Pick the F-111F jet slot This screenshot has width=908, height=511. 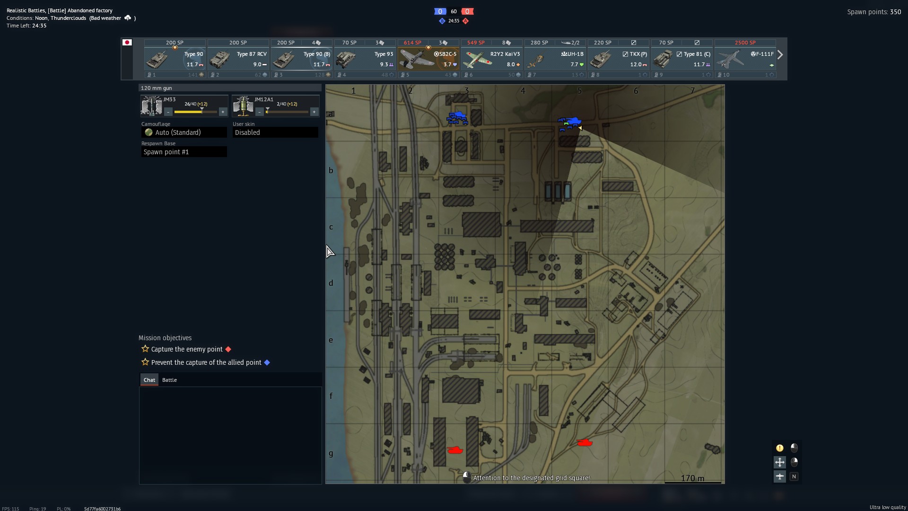point(745,59)
